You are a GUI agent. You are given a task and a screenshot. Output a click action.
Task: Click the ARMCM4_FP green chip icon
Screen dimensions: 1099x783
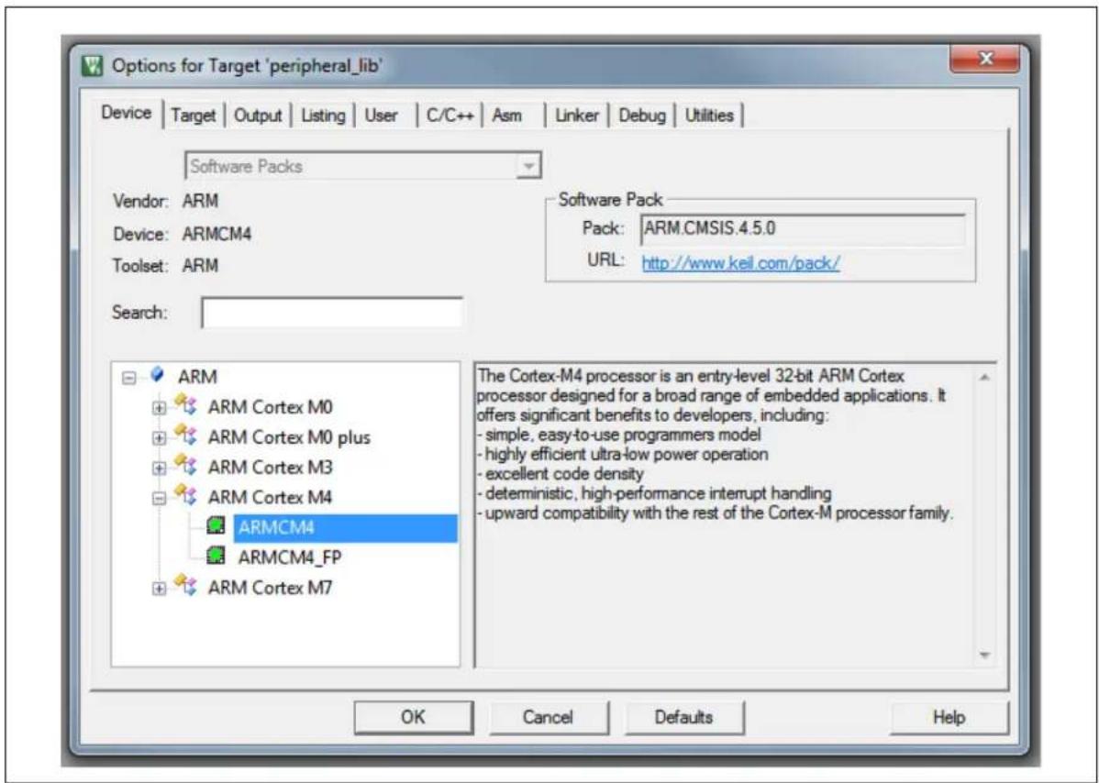click(x=216, y=557)
